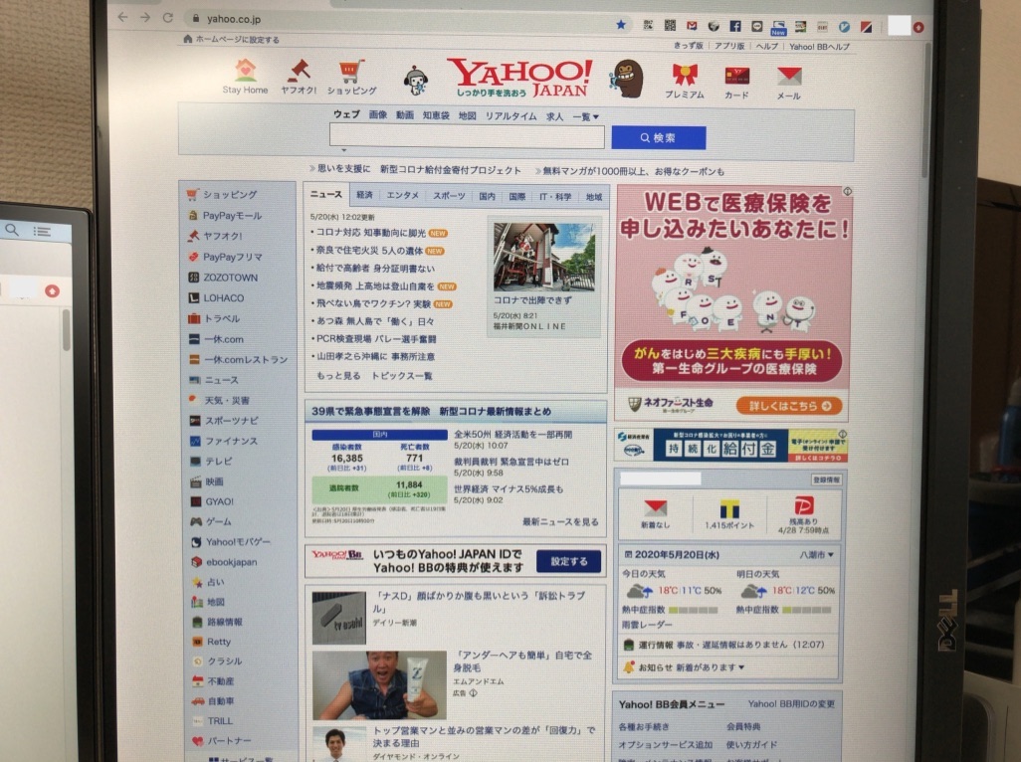Open the PayPay balance icon

(x=804, y=505)
